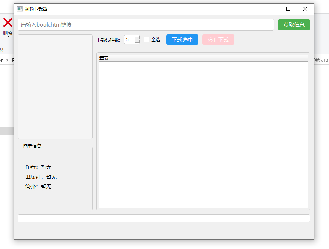Click the progress bar at the bottom
This screenshot has height=249, width=329.
coord(164,218)
